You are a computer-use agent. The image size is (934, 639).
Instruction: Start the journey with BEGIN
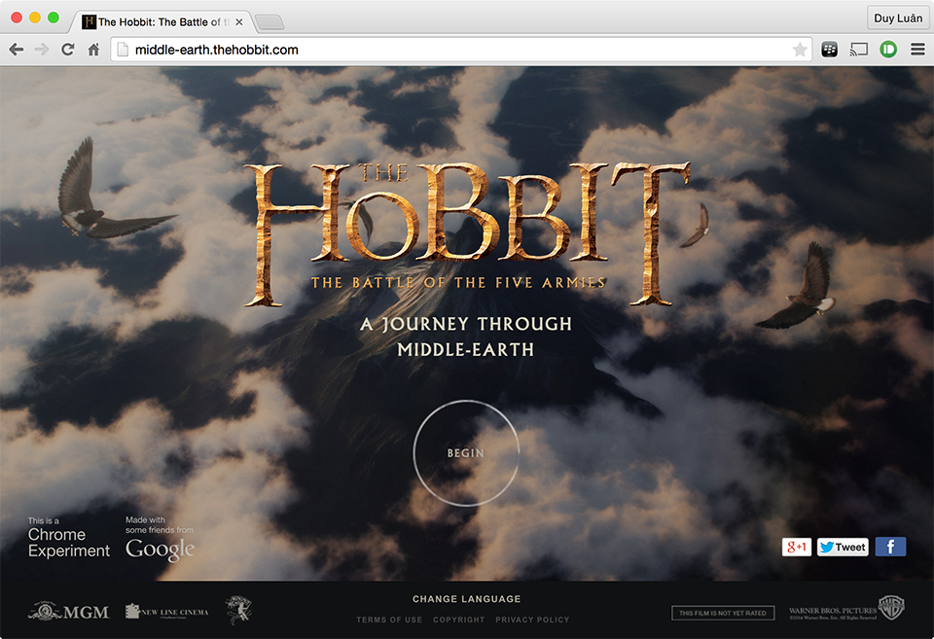pyautogui.click(x=466, y=453)
